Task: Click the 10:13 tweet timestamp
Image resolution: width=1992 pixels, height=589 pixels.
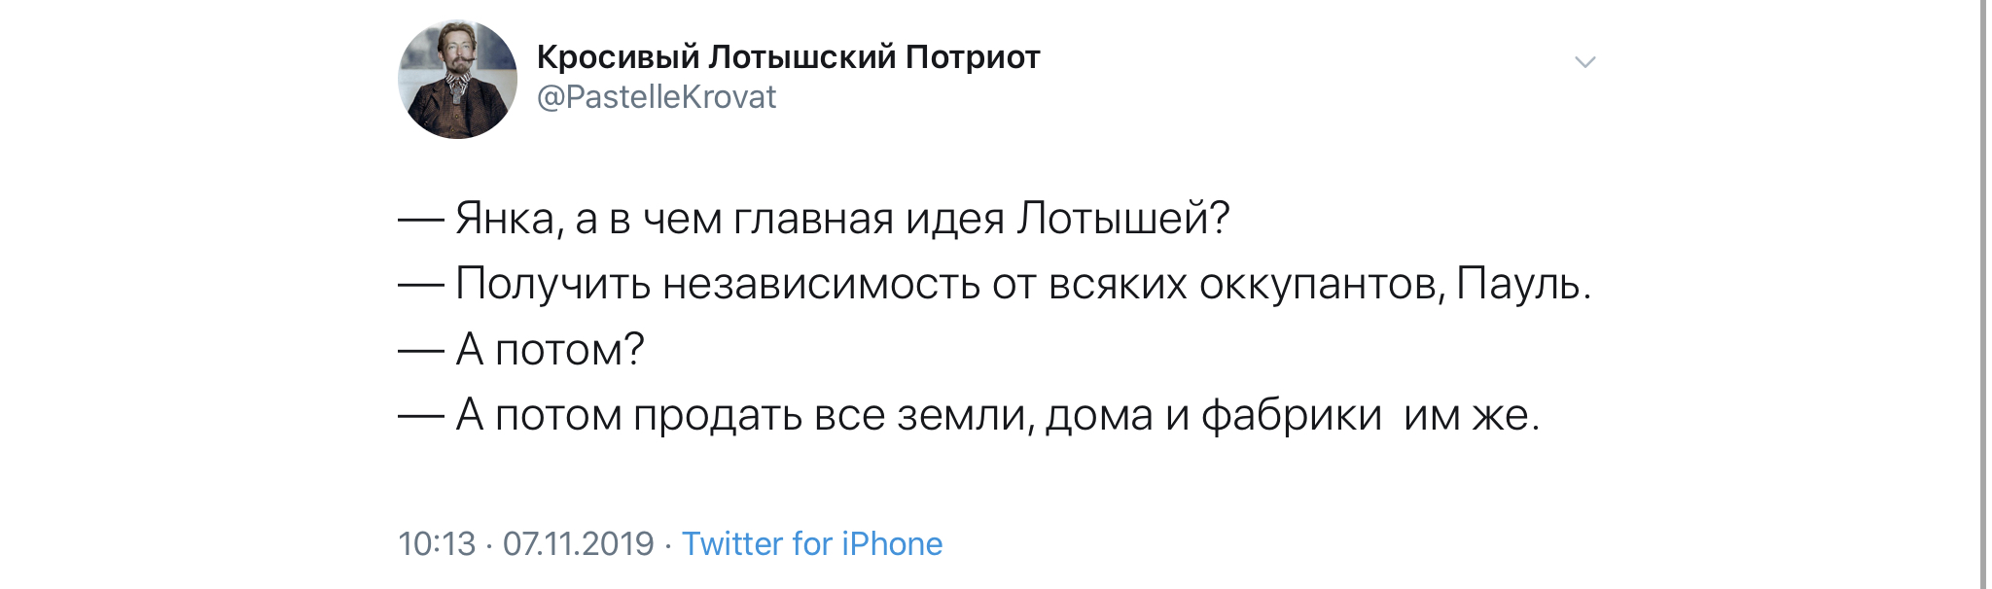Action: tap(437, 543)
